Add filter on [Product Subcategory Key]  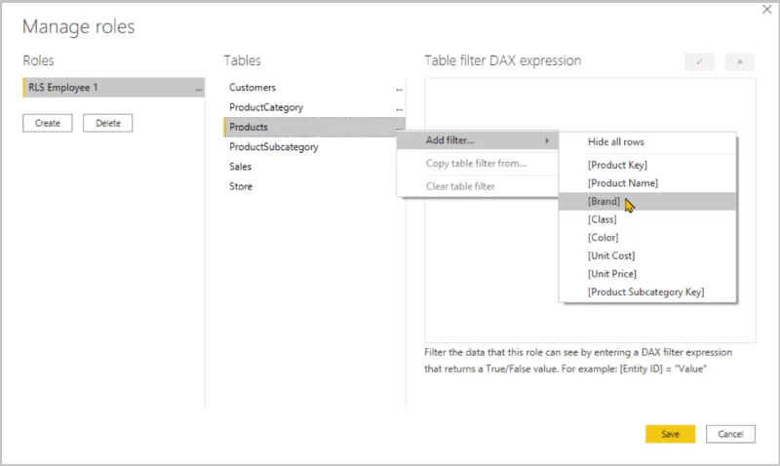pyautogui.click(x=647, y=291)
